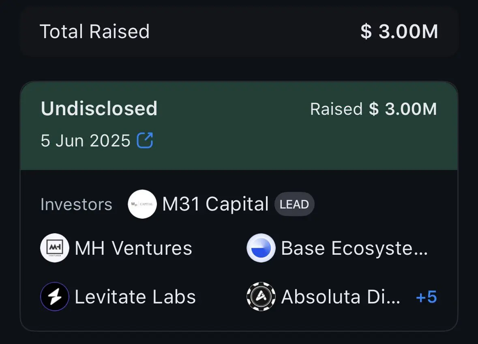This screenshot has width=478, height=344.
Task: Open the M31 Capital investor name
Action: click(216, 204)
